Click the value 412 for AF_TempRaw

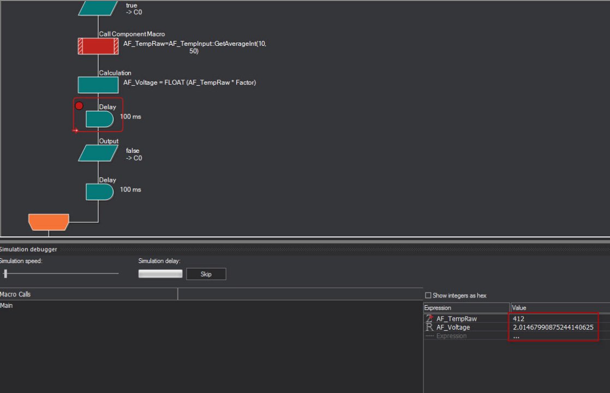[518, 319]
